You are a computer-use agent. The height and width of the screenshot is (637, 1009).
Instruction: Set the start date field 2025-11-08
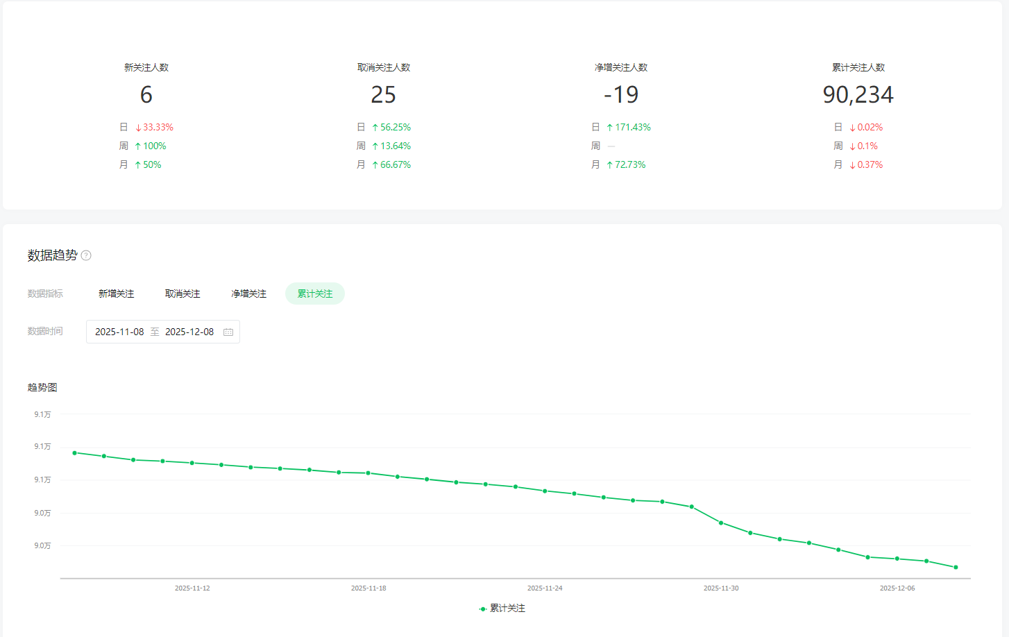[x=119, y=332]
